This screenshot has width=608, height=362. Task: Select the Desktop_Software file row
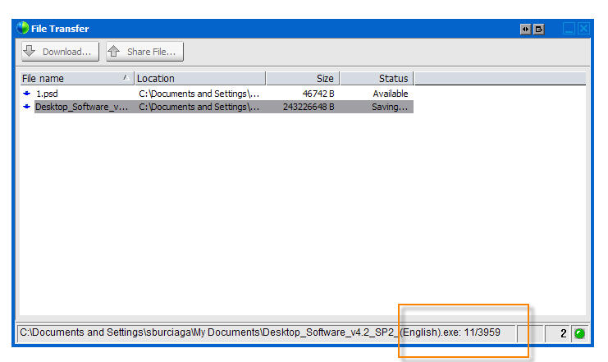[80, 107]
